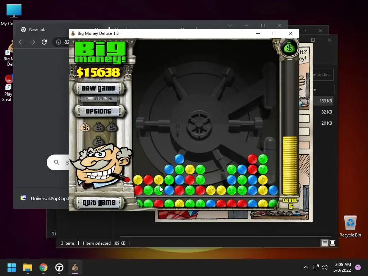The width and height of the screenshot is (368, 276).
Task: Select the 189 KB file row in Explorer
Action: pos(323,101)
